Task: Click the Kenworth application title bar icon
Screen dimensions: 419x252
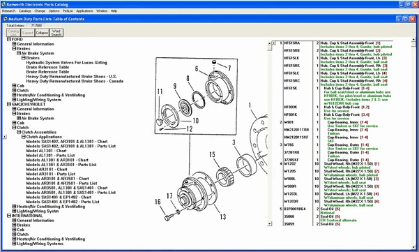Action: (x=3, y=4)
